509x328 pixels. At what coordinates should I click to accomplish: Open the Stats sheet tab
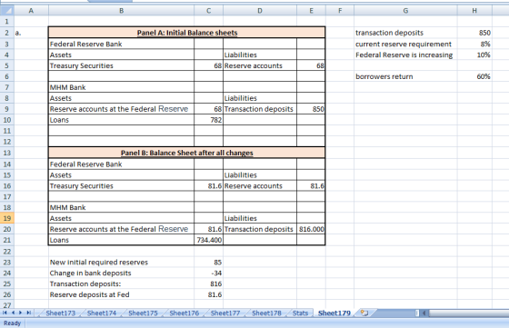coord(300,313)
